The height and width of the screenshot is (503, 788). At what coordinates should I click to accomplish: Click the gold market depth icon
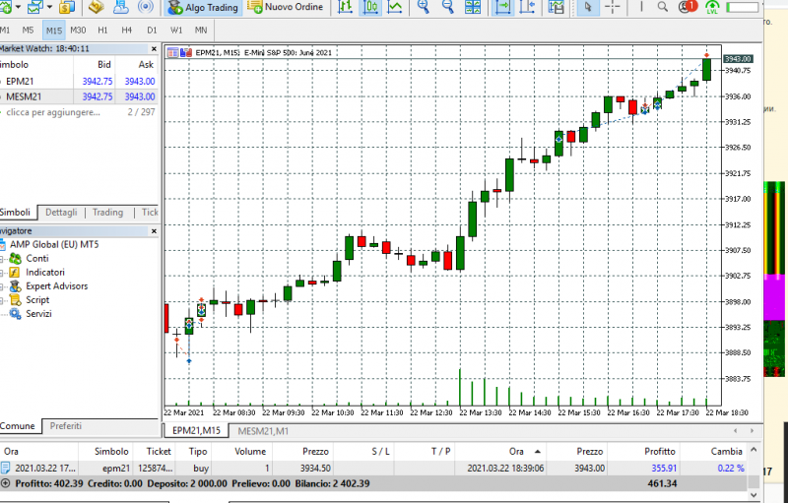click(x=67, y=7)
